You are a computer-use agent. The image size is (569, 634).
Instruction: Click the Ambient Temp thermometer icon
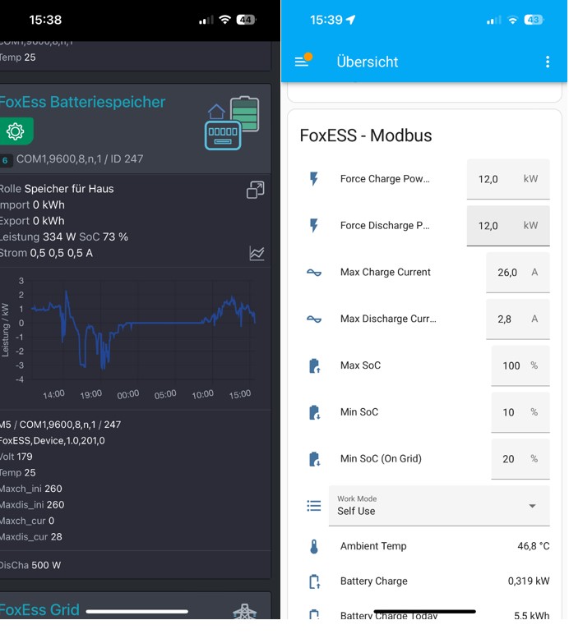313,546
